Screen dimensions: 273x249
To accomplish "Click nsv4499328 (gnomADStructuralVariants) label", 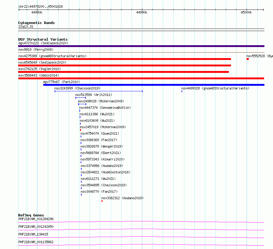I will (x=215, y=88).
